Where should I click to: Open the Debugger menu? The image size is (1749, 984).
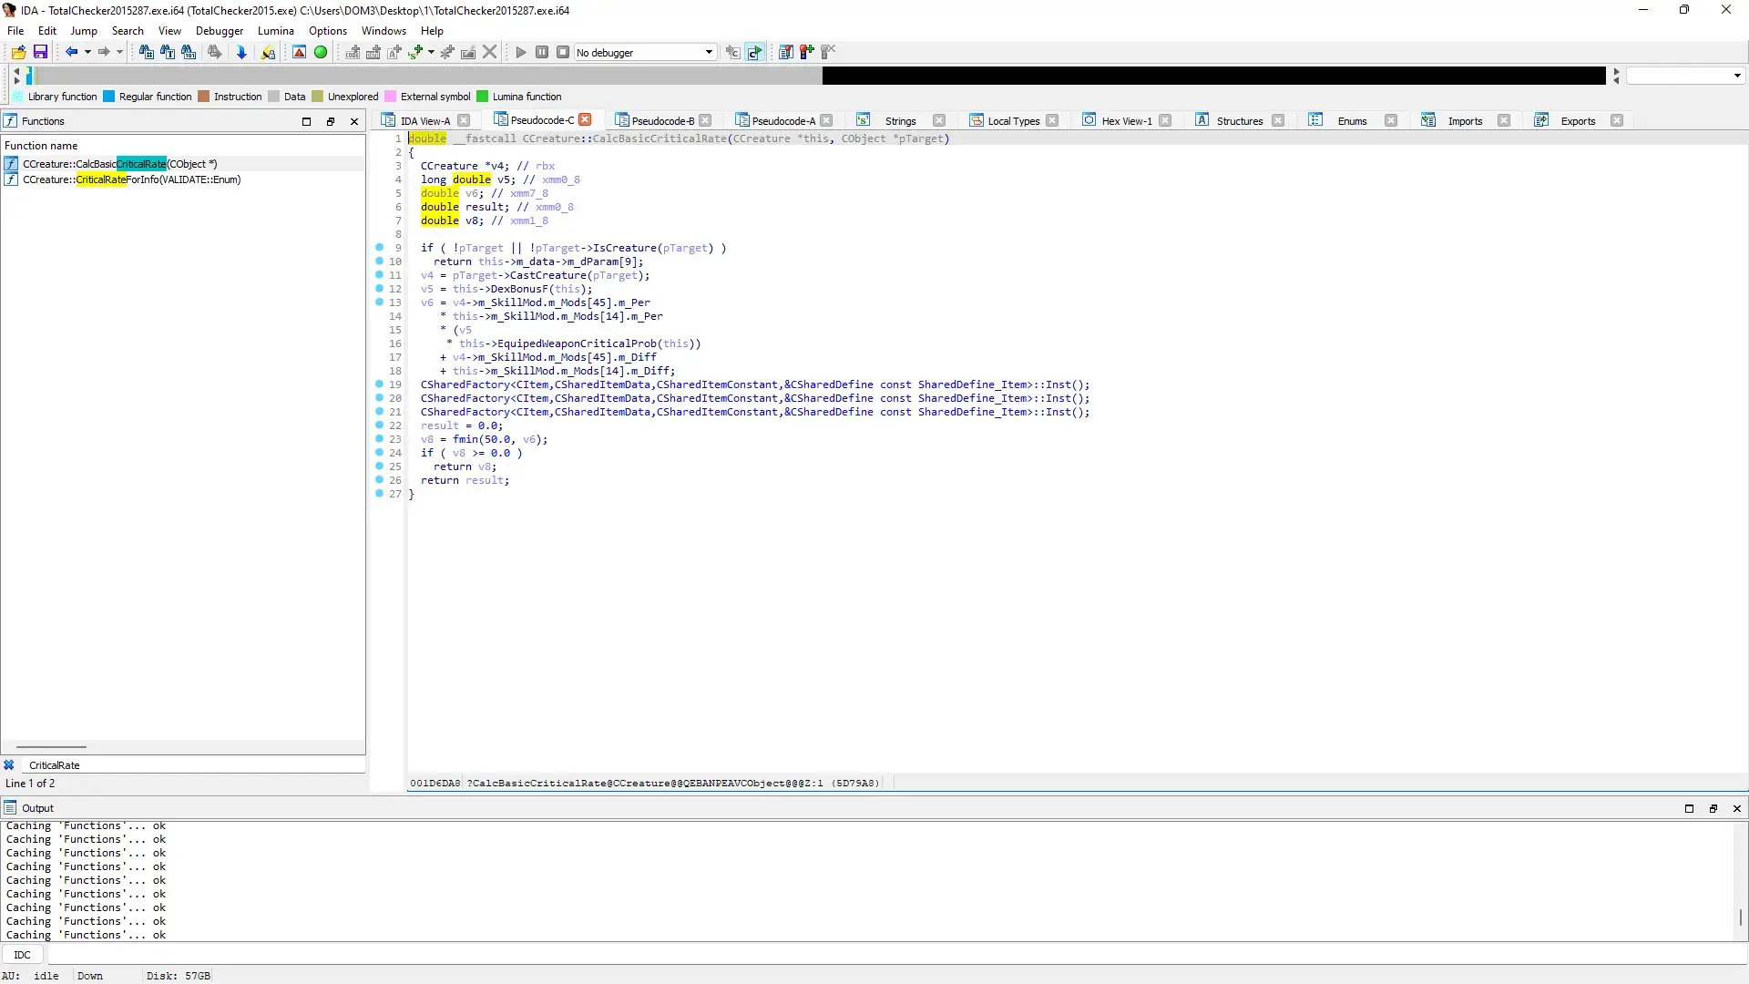[x=220, y=30]
